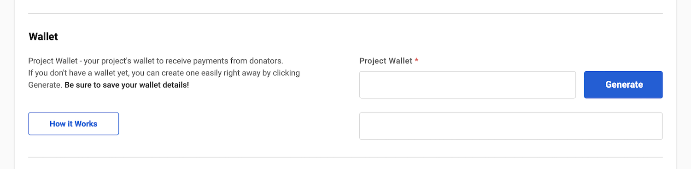Click the word Generate in the description
Viewport: 691px width, 169px height.
45,85
